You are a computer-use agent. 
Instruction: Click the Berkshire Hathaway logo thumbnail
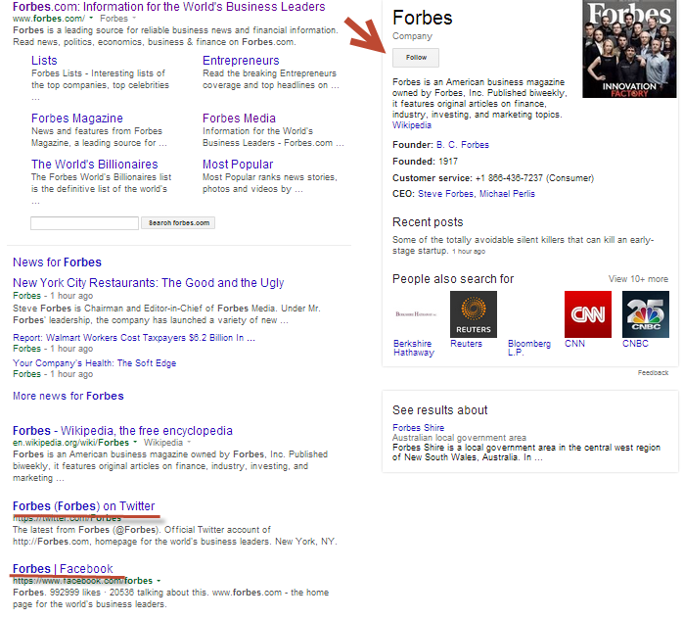coord(416,314)
